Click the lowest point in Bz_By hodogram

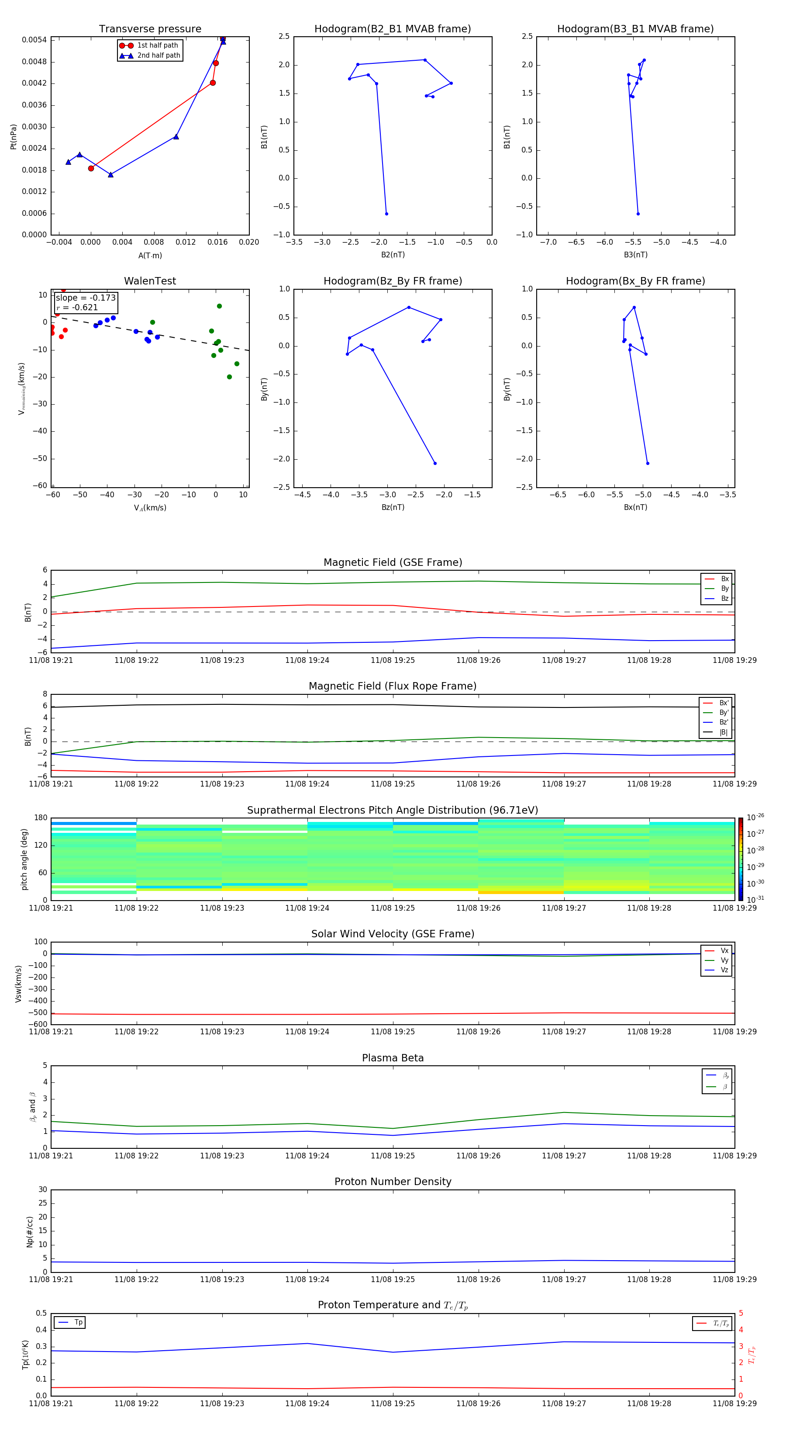434,464
